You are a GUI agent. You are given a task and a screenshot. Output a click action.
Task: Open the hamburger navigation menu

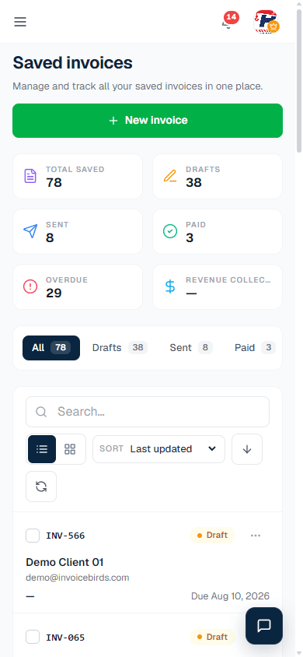(x=20, y=22)
